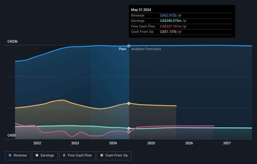Select the 2027 x-axis label
The width and height of the screenshot is (257, 164).
(227, 143)
